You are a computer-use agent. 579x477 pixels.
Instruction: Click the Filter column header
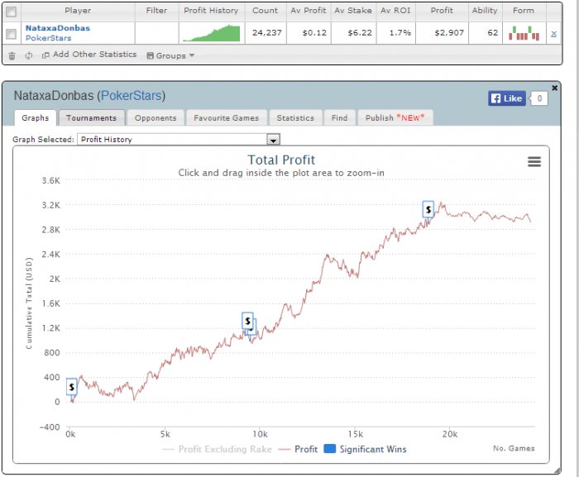(x=156, y=11)
